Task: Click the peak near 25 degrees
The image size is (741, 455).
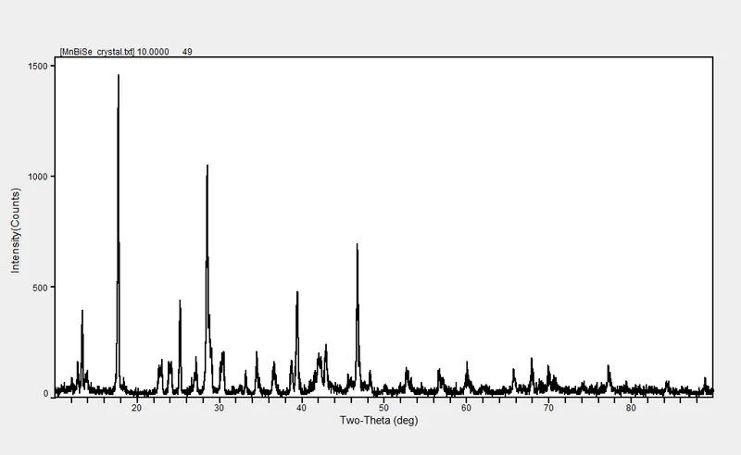Action: 180,345
